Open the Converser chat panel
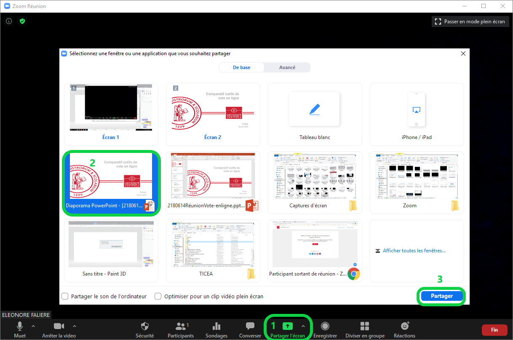The width and height of the screenshot is (513, 340). coord(250,326)
